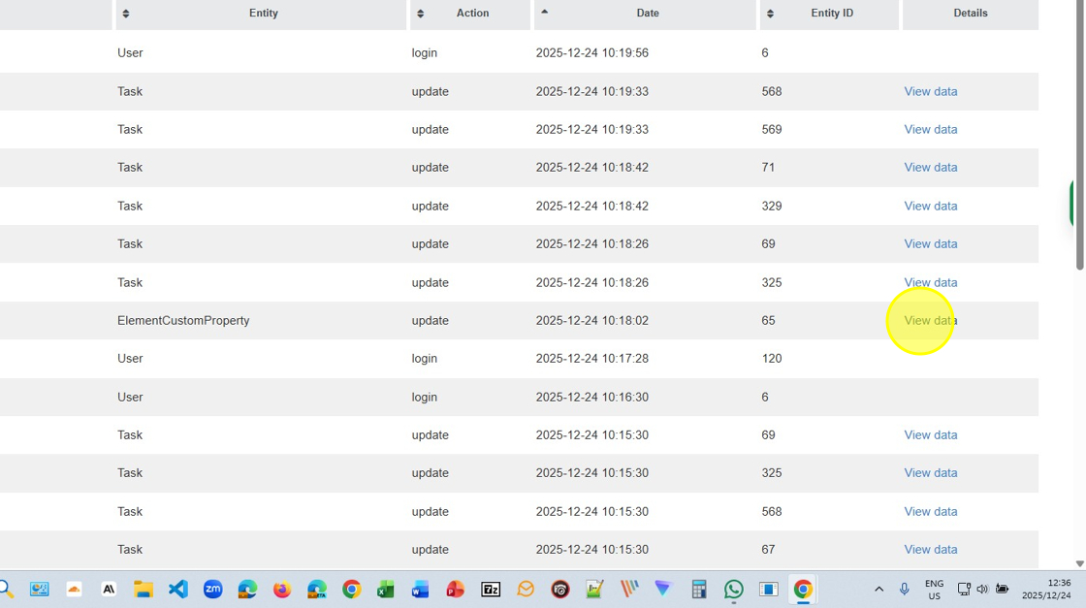The width and height of the screenshot is (1086, 608).
Task: Click the scrollbar down arrow
Action: pyautogui.click(x=1079, y=563)
